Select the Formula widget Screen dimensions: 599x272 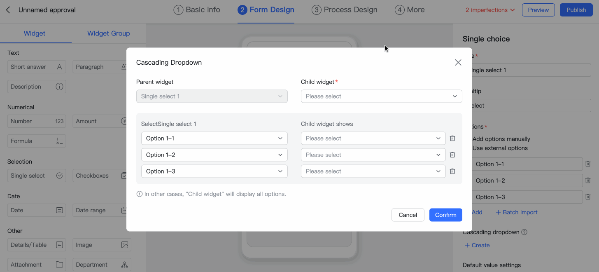click(36, 141)
